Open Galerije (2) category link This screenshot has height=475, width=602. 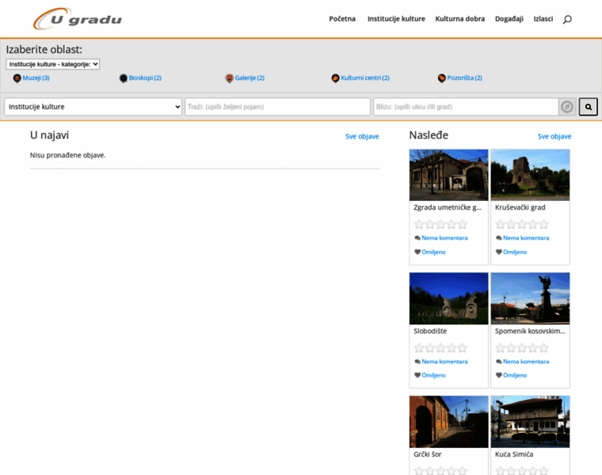[250, 78]
